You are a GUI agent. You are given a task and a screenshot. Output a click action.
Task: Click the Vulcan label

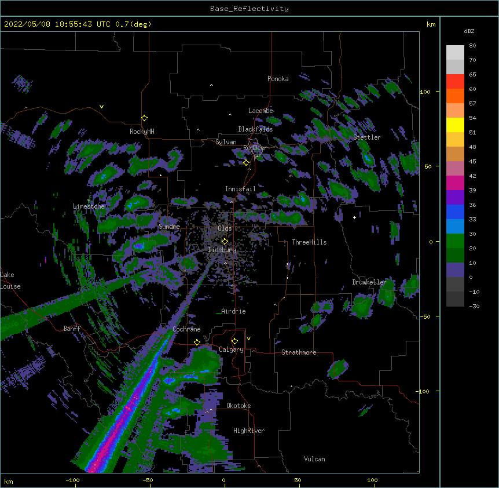314,459
